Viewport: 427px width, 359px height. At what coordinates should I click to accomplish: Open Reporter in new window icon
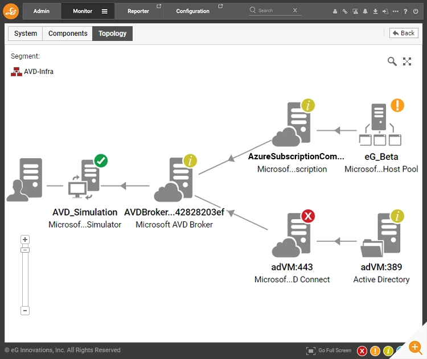coord(159,6)
